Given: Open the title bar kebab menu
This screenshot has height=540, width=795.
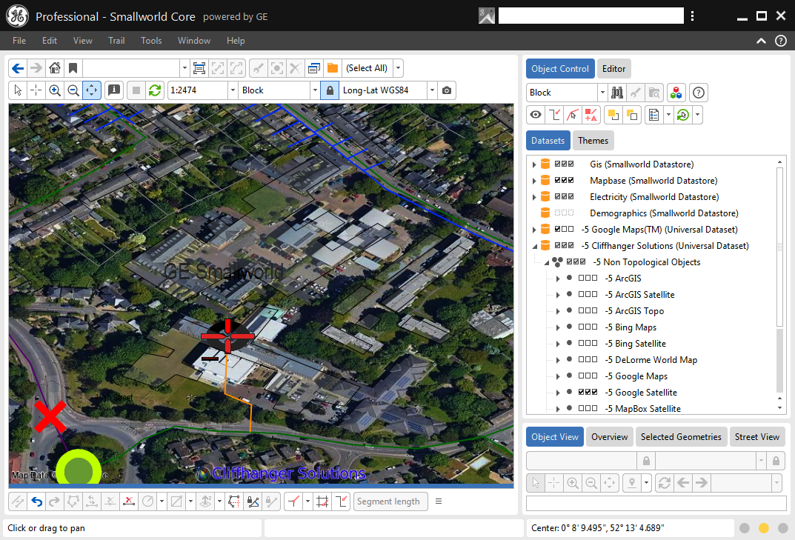Looking at the screenshot, I should click(x=692, y=16).
